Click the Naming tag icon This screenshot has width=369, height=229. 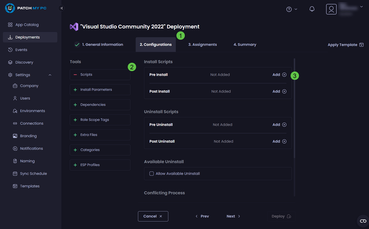pyautogui.click(x=15, y=161)
